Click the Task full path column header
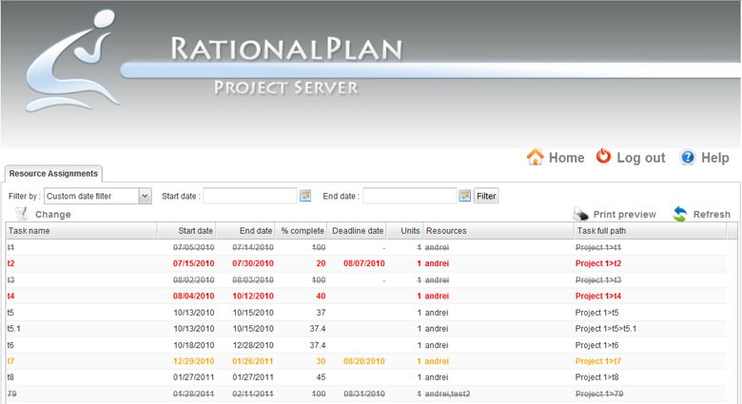Image resolution: width=742 pixels, height=404 pixels. tap(649, 231)
